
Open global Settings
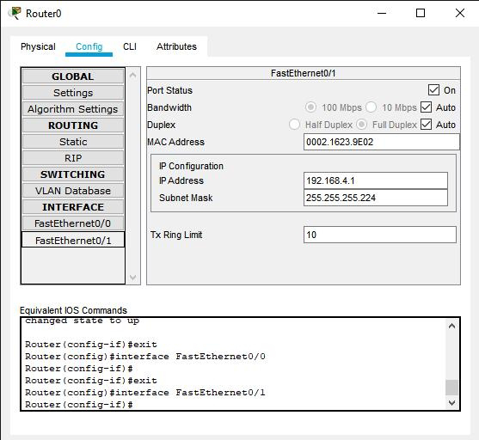[73, 93]
